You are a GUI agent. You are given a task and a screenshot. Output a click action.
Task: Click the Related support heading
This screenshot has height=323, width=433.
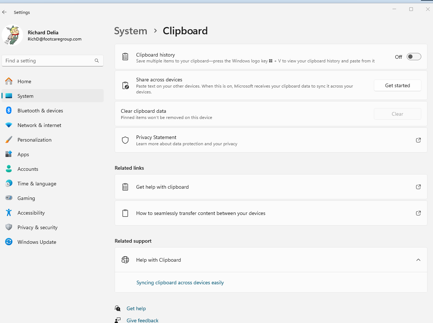(133, 241)
